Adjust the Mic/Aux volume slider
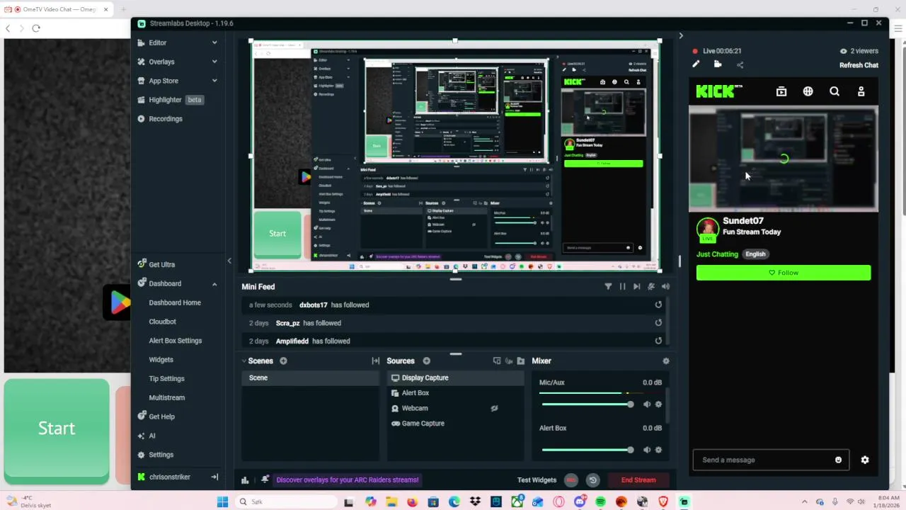The width and height of the screenshot is (906, 510). coord(587,404)
